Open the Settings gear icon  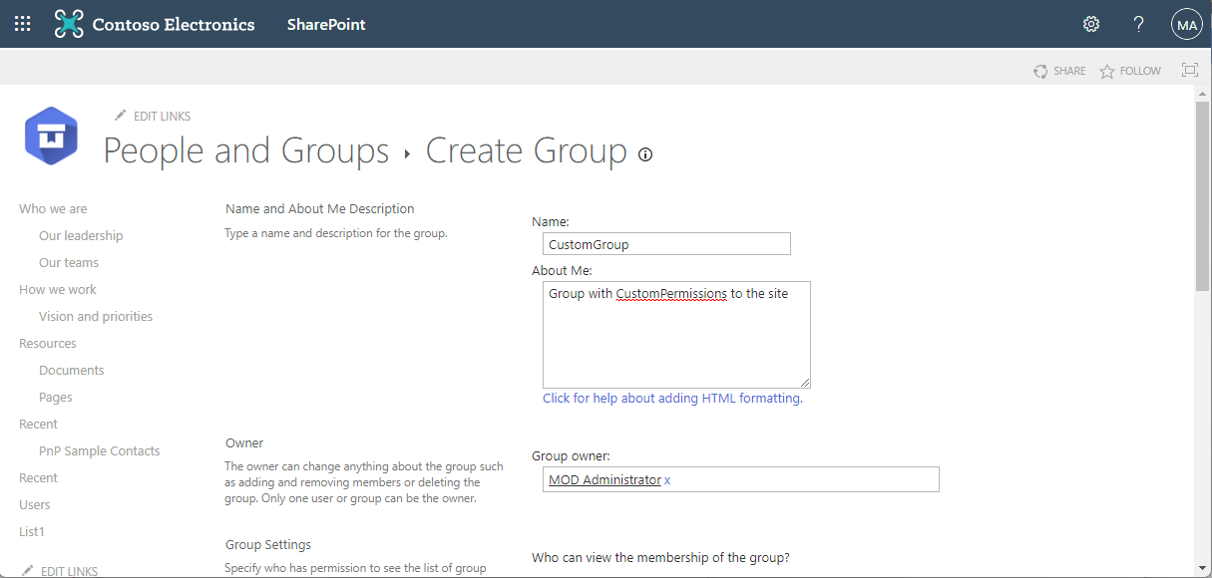(1091, 24)
